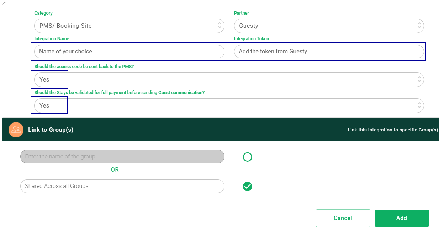Click the Integration Token input field
The image size is (439, 230).
pos(329,51)
